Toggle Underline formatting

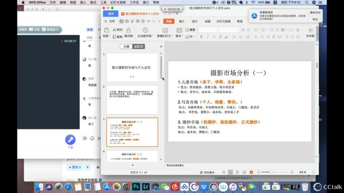[214, 37]
